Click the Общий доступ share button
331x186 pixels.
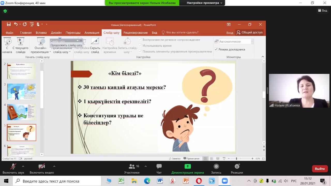250,32
